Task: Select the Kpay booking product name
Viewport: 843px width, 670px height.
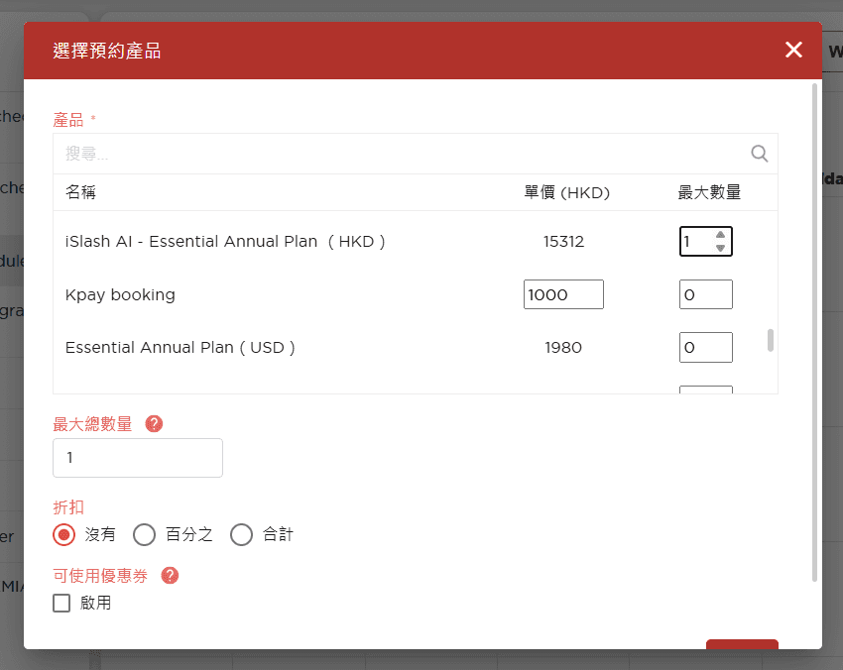Action: [x=120, y=295]
